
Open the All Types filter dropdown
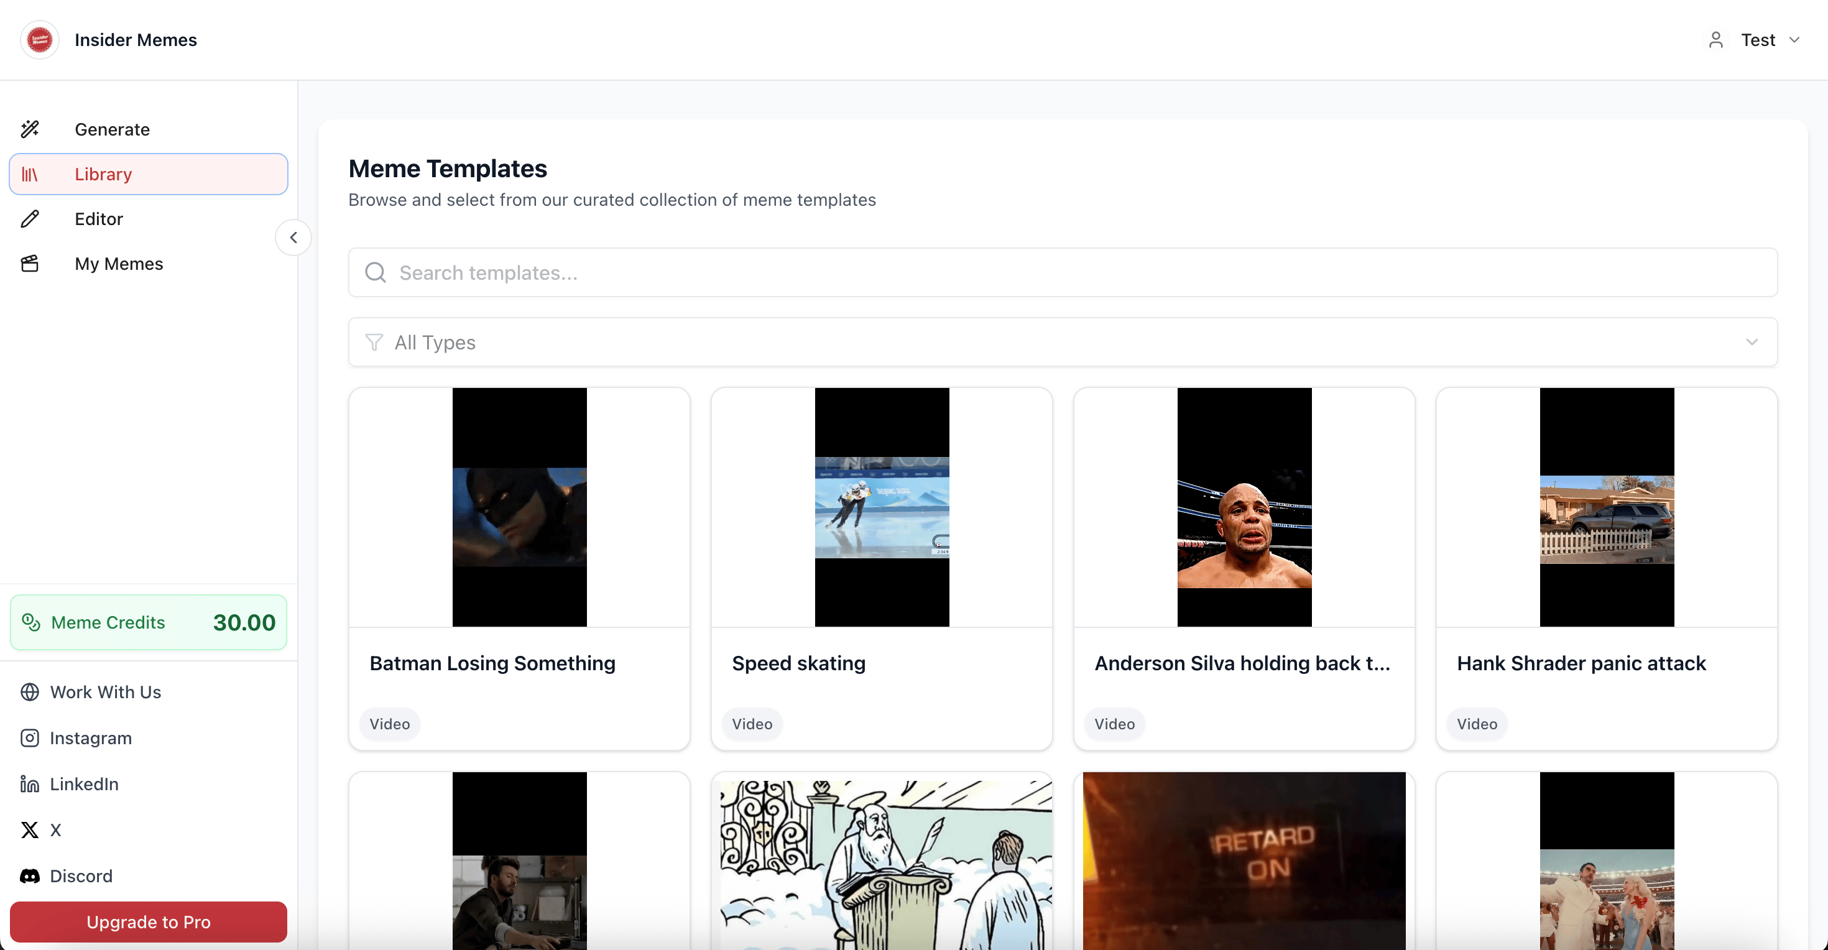(1063, 342)
